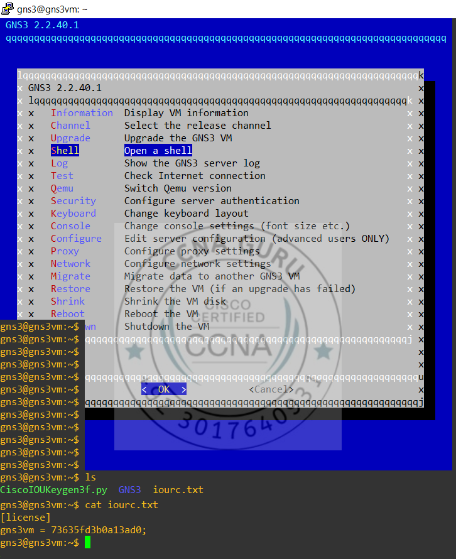Screen dimensions: 456x559
Task: Click the [license] line
Action: pyautogui.click(x=25, y=518)
